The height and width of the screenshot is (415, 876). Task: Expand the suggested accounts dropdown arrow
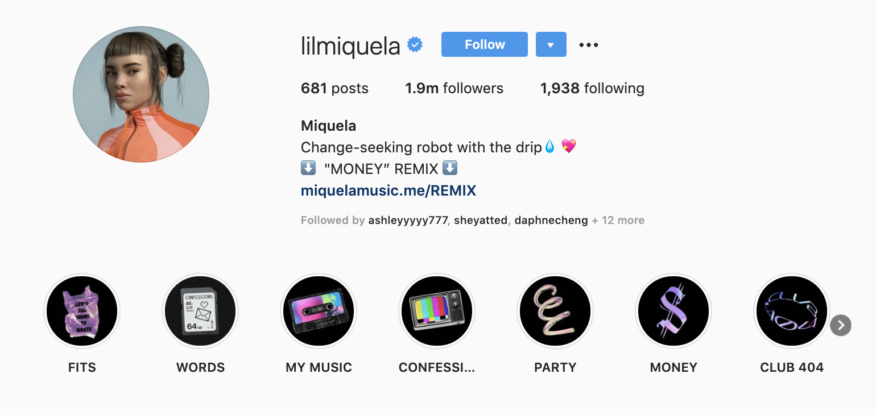[x=551, y=44]
